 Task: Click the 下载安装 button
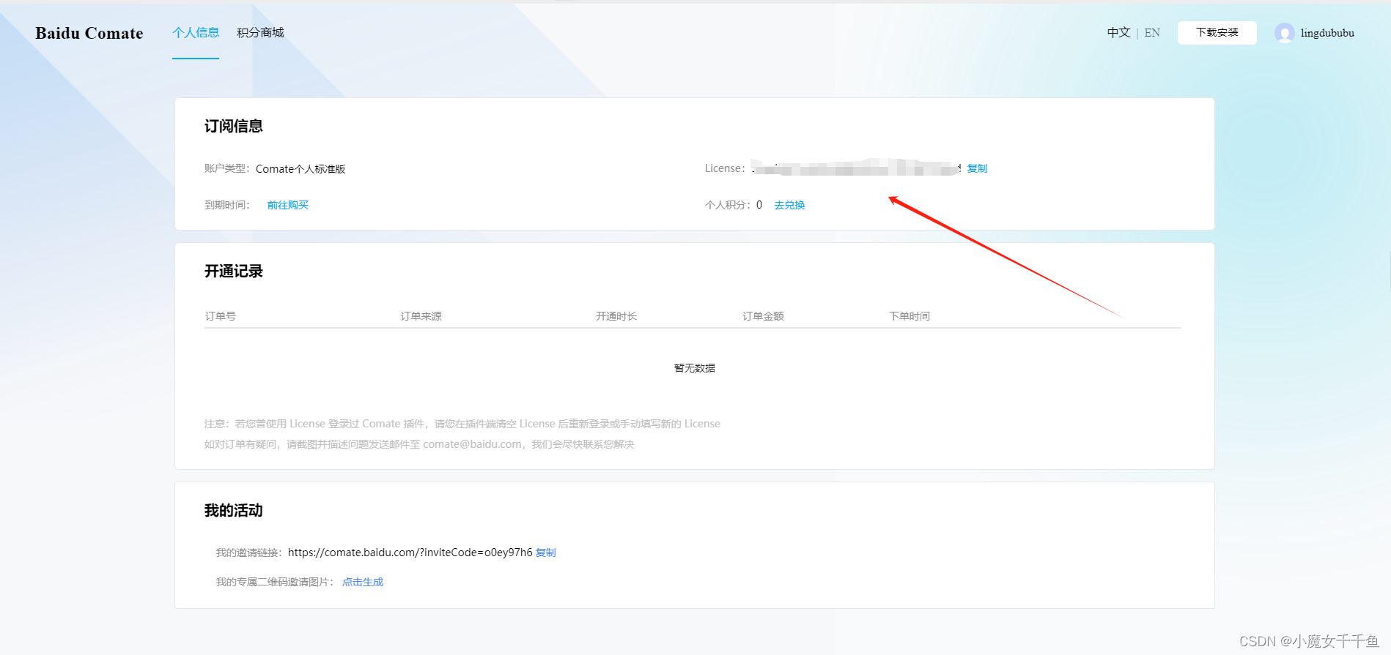pos(1217,32)
